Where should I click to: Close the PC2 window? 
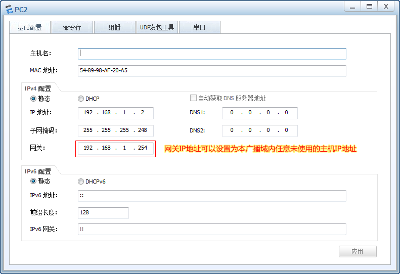[386, 7]
